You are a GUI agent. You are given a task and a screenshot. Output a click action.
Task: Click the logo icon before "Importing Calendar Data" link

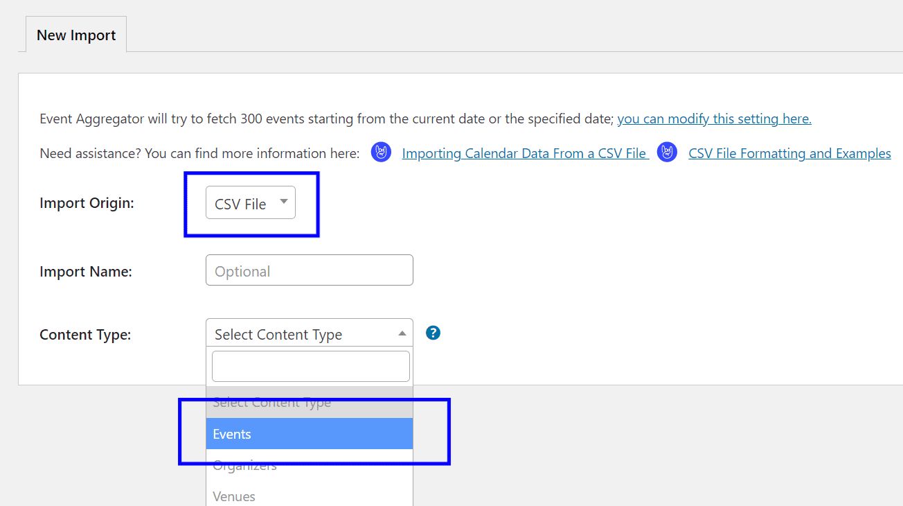(381, 152)
